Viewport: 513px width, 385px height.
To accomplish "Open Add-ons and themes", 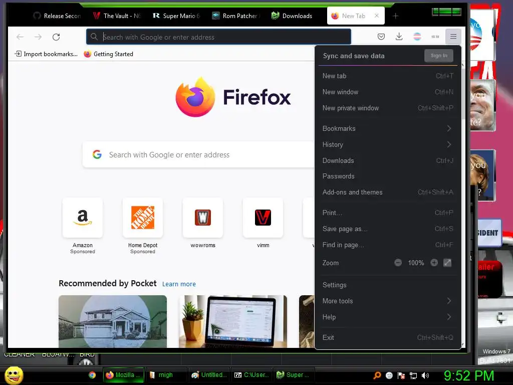I will [388, 192].
